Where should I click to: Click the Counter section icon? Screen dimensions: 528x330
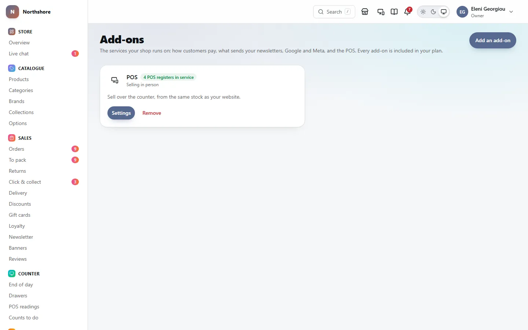(x=12, y=274)
